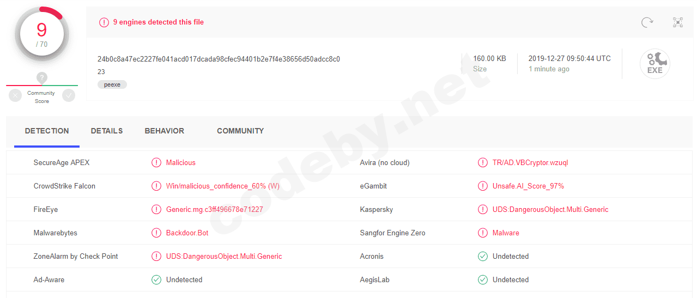This screenshot has height=298, width=697.
Task: Click the warning icon in Sangfor Engine Zero row
Action: coord(483,233)
